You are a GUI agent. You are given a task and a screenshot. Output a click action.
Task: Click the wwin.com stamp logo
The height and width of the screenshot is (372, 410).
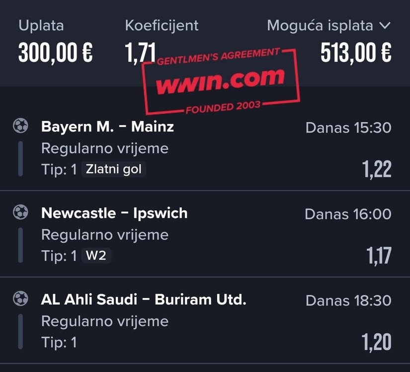(221, 81)
